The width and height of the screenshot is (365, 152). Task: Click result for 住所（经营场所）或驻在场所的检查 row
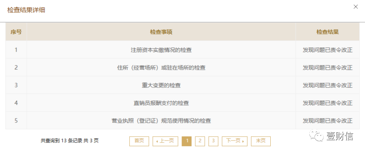[328, 67]
